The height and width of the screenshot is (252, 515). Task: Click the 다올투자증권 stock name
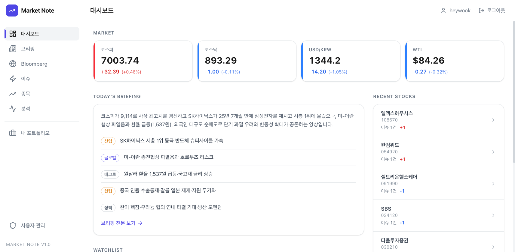click(394, 240)
